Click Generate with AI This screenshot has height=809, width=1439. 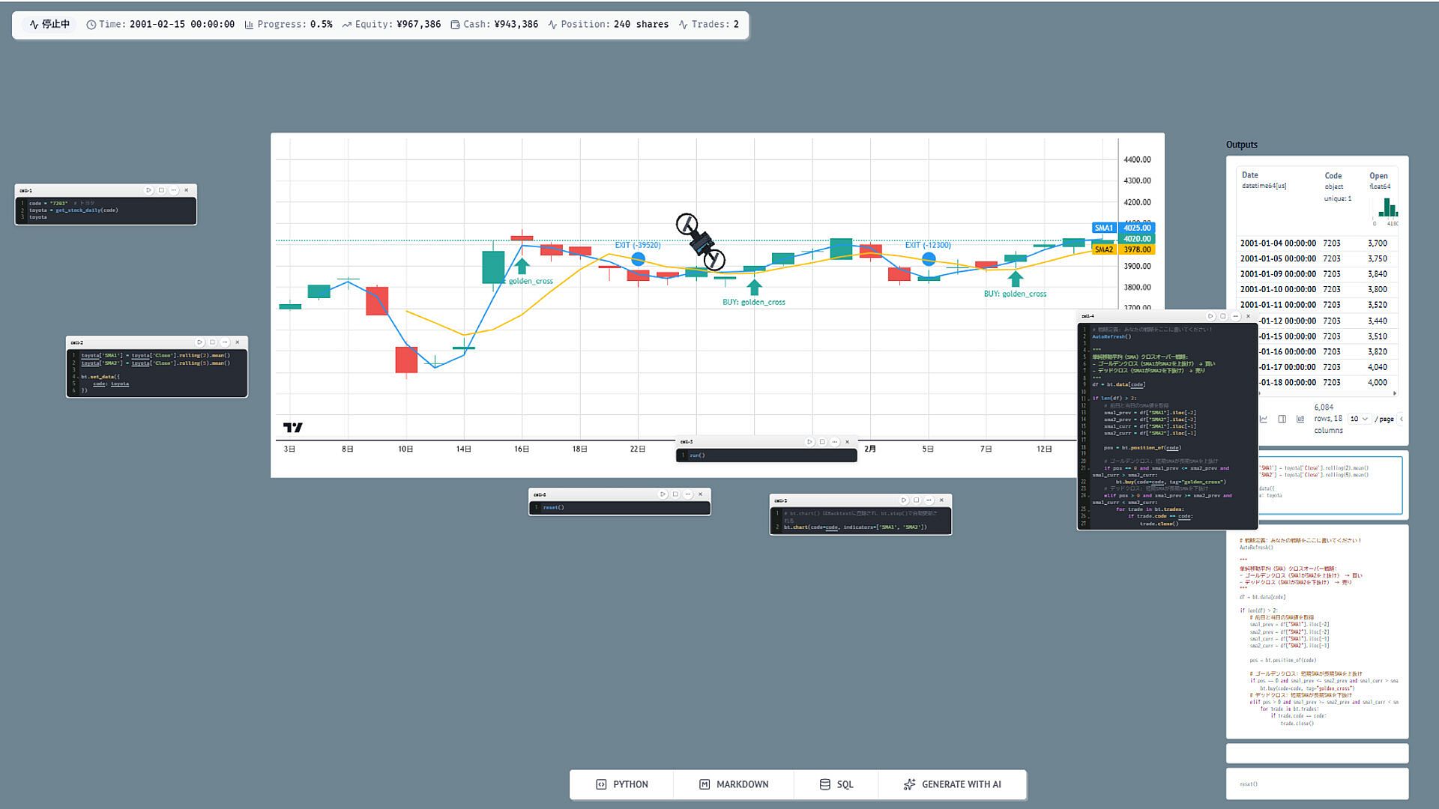(x=952, y=784)
